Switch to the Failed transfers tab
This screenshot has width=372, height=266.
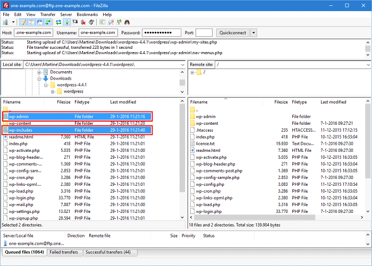tap(63, 252)
